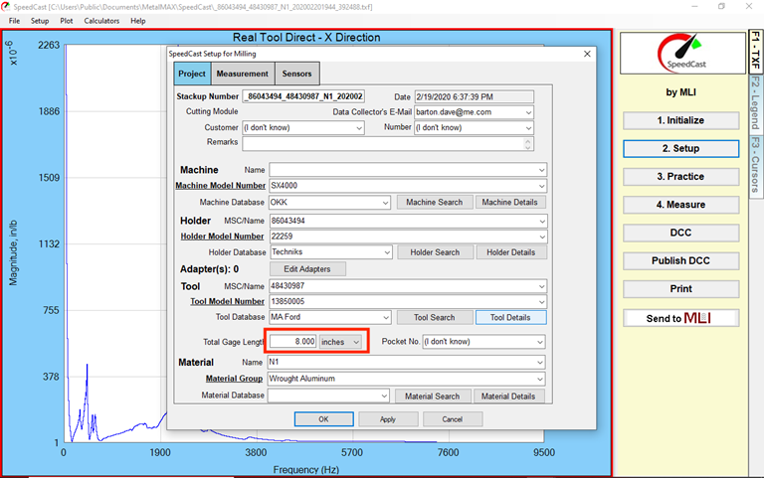Click the Total Gage Length value field

pos(292,342)
